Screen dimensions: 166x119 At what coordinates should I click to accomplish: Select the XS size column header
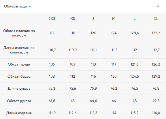point(73,19)
